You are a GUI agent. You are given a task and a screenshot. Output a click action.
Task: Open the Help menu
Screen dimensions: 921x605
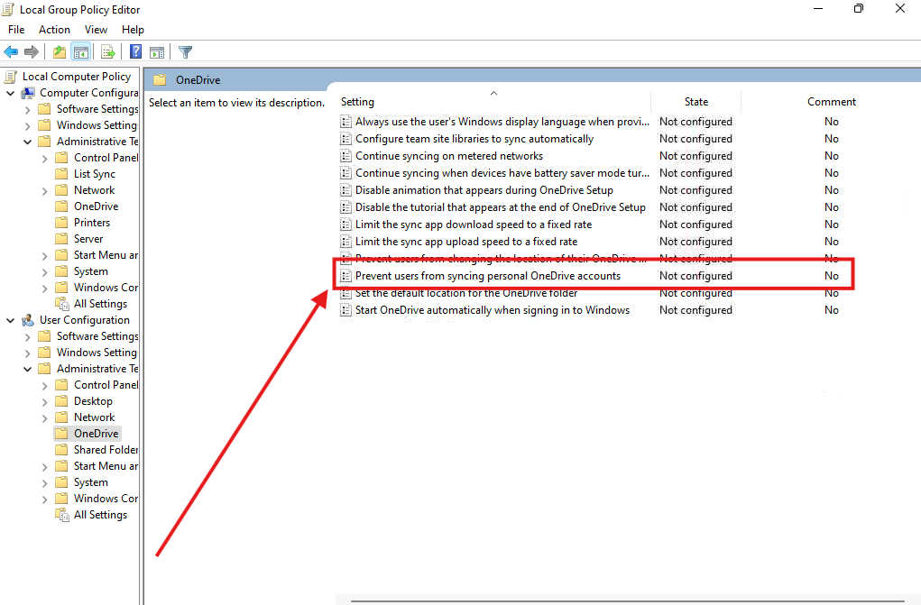tap(133, 30)
